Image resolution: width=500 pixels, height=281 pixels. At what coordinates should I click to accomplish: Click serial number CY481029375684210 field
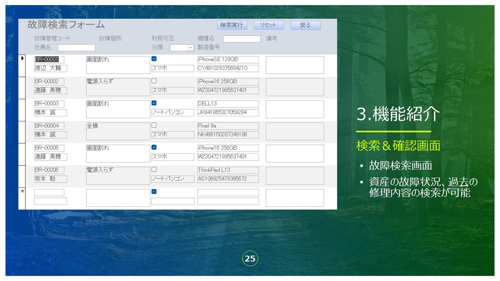pos(228,68)
